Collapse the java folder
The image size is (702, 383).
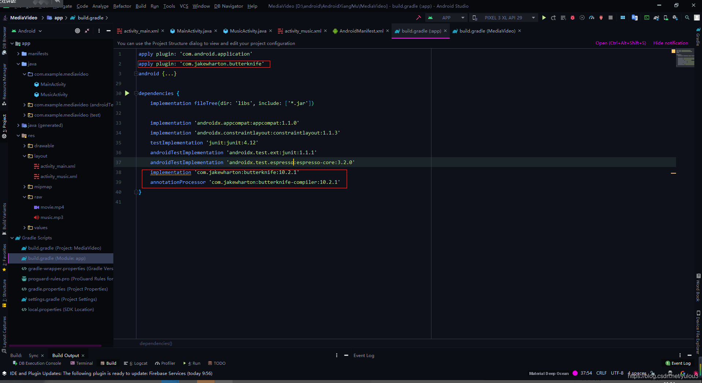click(18, 64)
